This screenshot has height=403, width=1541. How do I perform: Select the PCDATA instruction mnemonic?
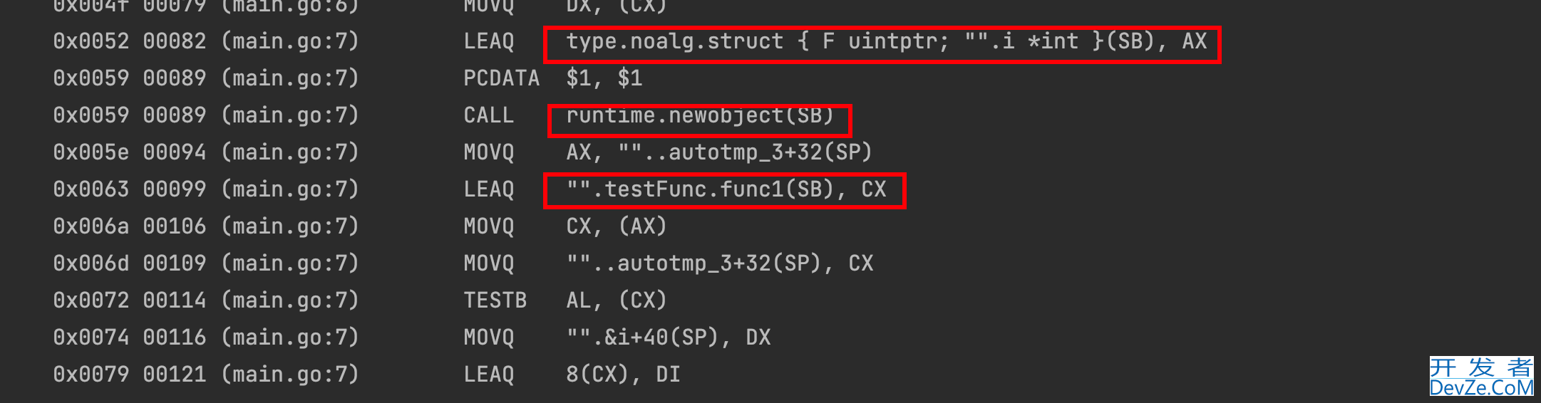(x=502, y=78)
